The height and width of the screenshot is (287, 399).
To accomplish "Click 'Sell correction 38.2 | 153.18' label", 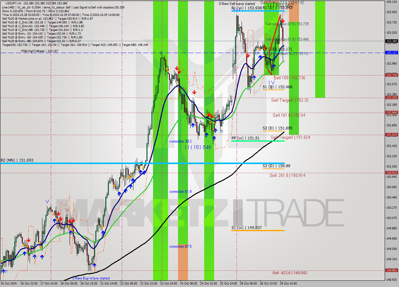I will [x=287, y=54].
